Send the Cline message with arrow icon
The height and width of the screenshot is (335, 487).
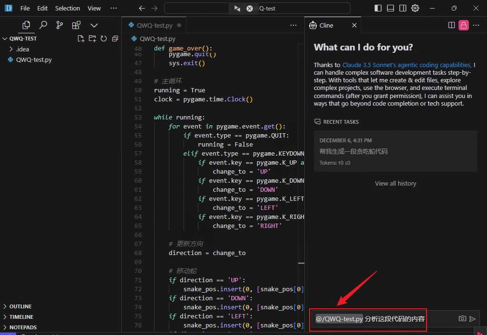[472, 319]
